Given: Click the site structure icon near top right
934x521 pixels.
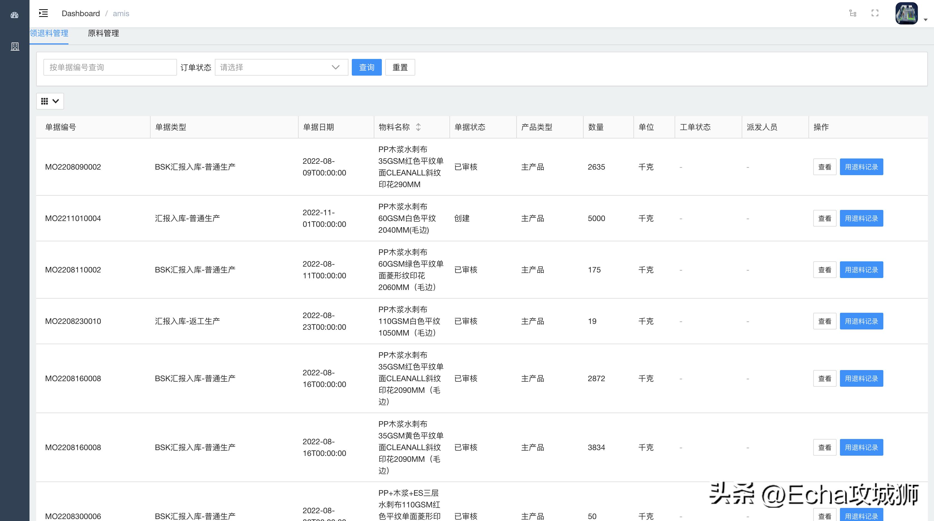Looking at the screenshot, I should 853,13.
